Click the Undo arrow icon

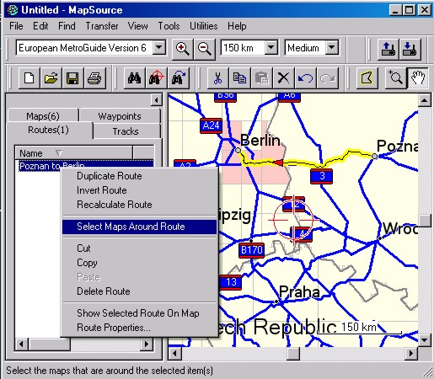click(305, 77)
